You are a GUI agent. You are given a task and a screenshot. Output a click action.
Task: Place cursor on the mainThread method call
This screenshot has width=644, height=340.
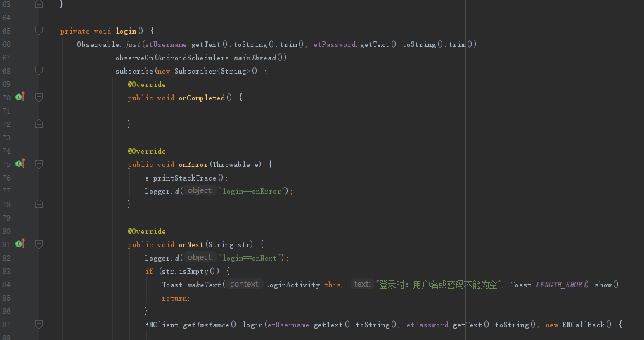click(x=255, y=58)
